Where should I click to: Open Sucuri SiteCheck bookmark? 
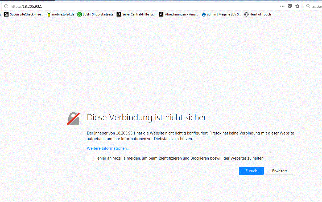coord(24,14)
